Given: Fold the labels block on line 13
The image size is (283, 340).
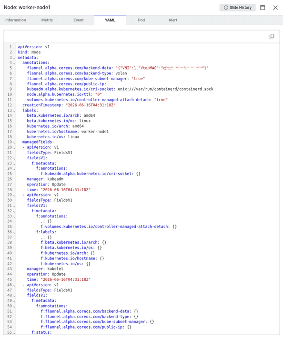Looking at the screenshot, I should [14, 111].
